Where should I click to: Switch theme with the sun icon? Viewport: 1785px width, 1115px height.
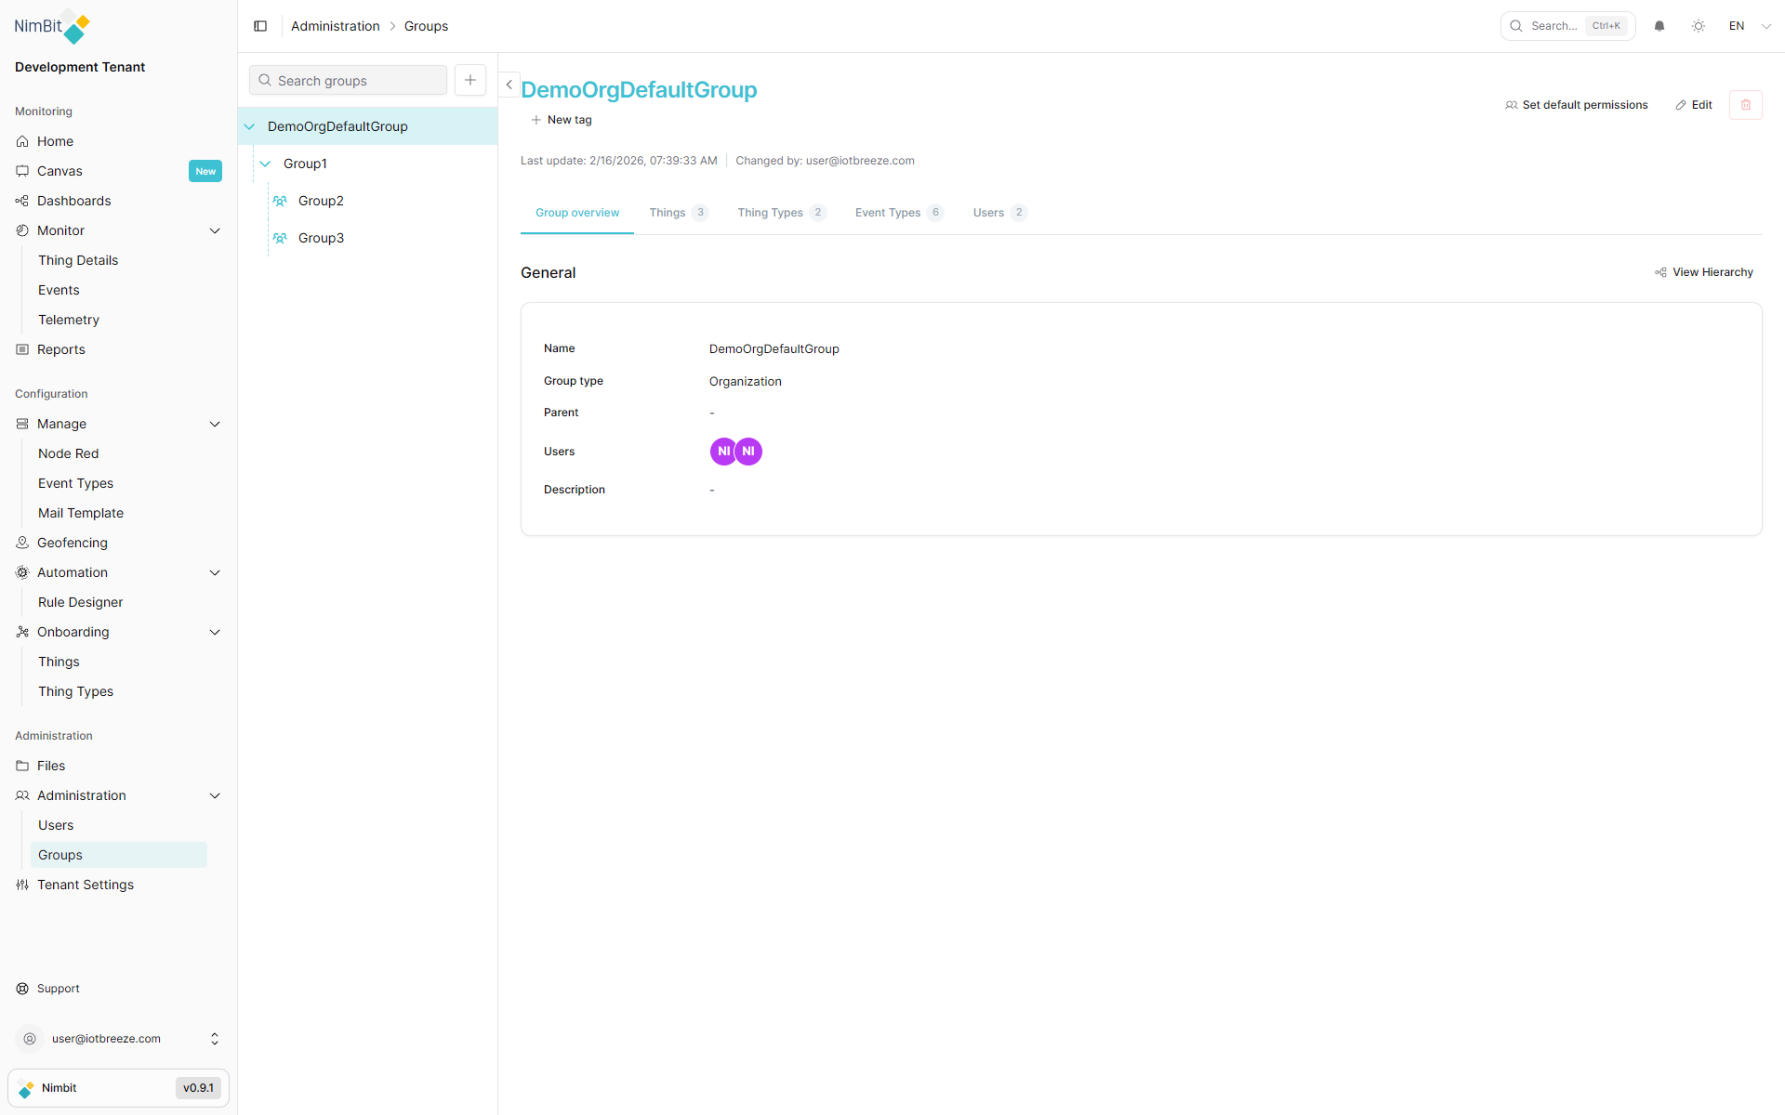tap(1699, 26)
